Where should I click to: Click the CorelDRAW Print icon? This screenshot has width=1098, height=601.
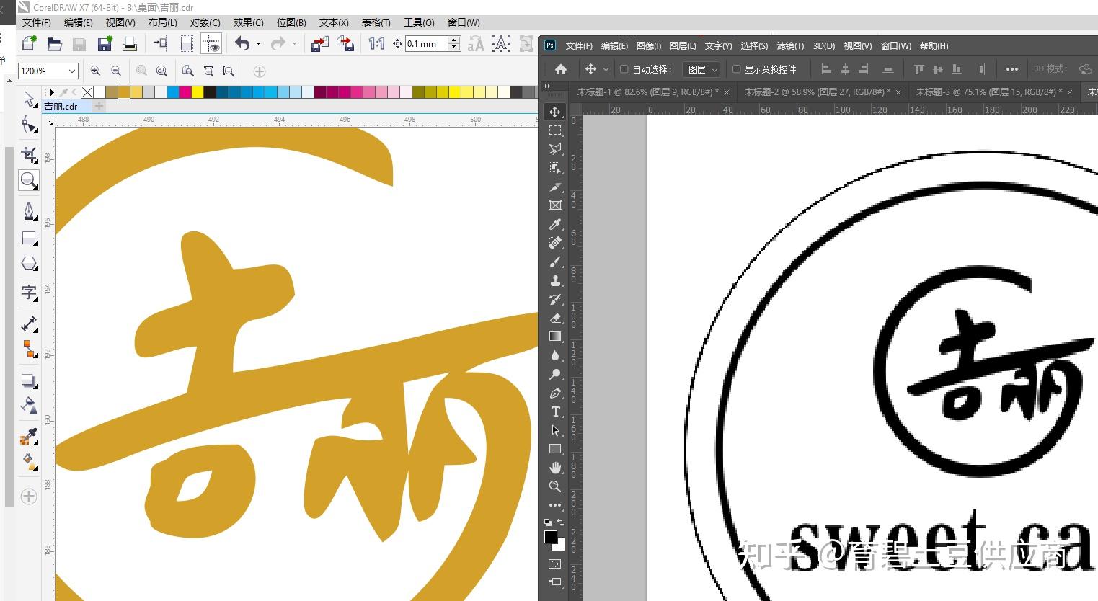click(x=130, y=44)
